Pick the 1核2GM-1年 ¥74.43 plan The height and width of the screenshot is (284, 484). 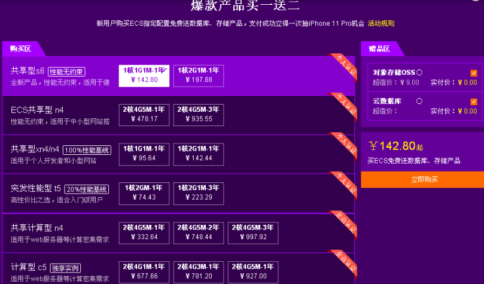pos(144,193)
